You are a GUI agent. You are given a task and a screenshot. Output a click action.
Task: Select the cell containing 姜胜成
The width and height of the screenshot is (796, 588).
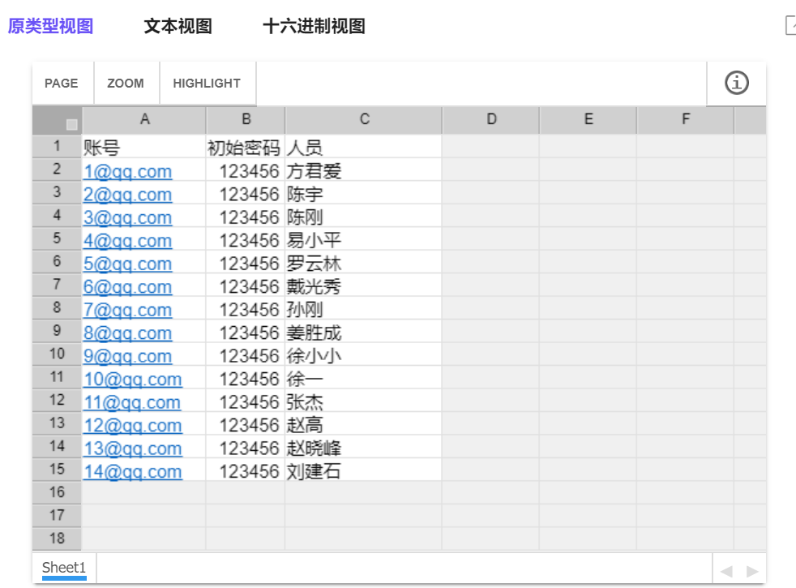tap(363, 332)
